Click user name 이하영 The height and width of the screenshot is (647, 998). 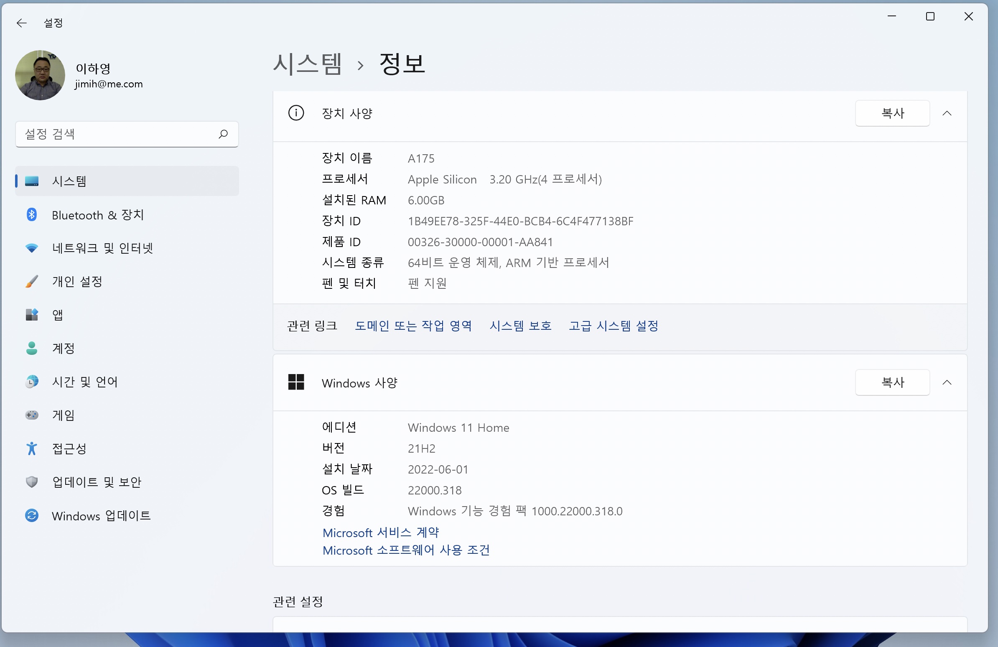click(93, 69)
